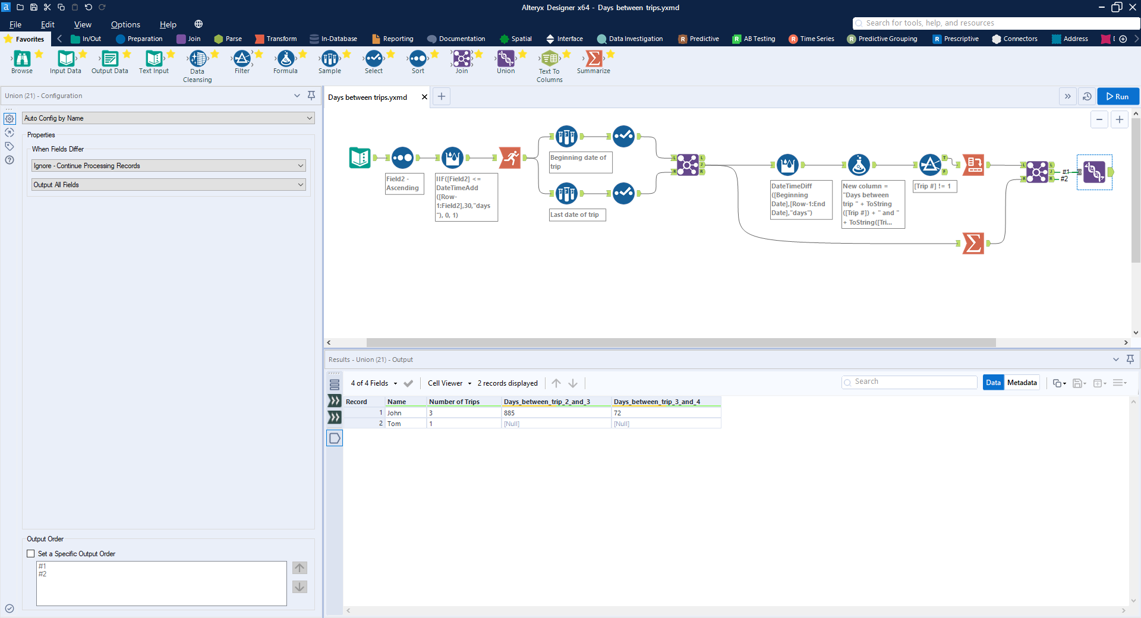Zoom in the canvas with plus button

(1119, 119)
